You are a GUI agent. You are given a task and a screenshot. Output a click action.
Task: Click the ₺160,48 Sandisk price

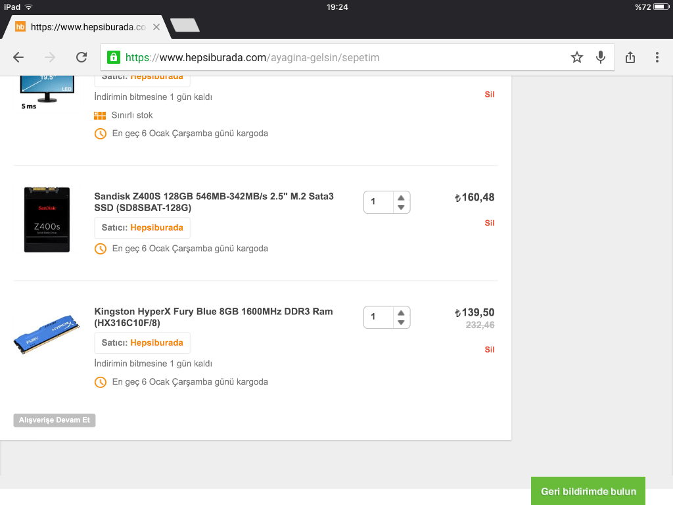point(475,197)
